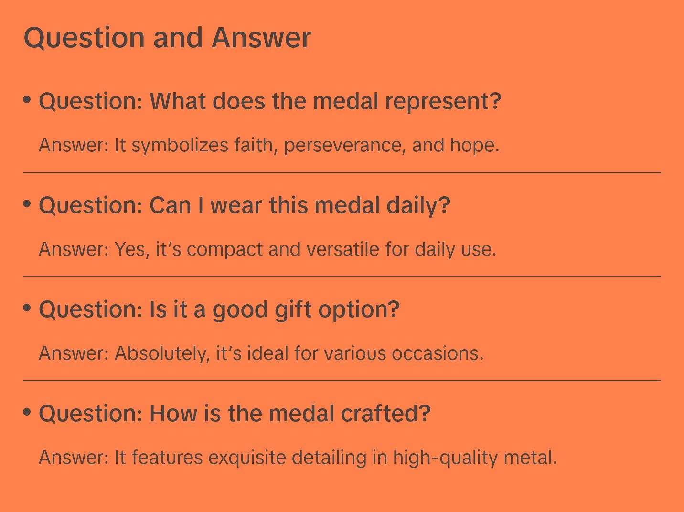Open the "Is it a good gift option?" question
The width and height of the screenshot is (684, 512).
point(219,309)
